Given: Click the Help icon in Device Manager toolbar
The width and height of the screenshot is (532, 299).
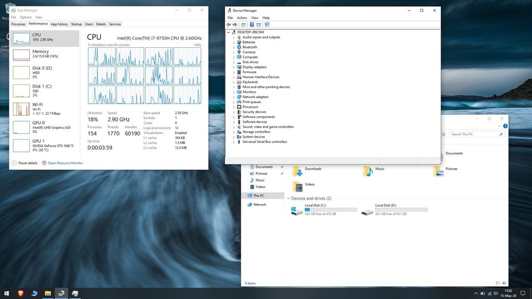Looking at the screenshot, I should 252,24.
